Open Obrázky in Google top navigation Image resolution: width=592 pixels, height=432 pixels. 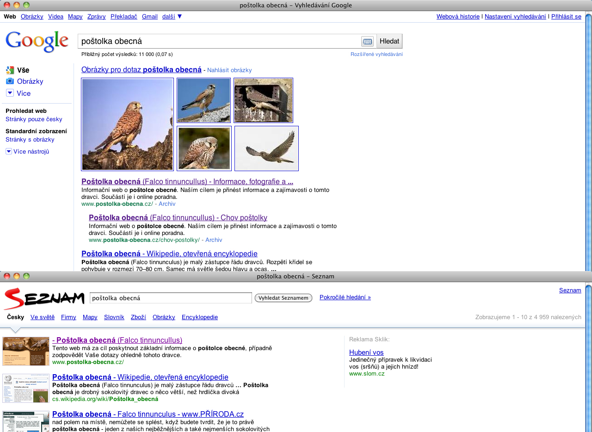[32, 16]
